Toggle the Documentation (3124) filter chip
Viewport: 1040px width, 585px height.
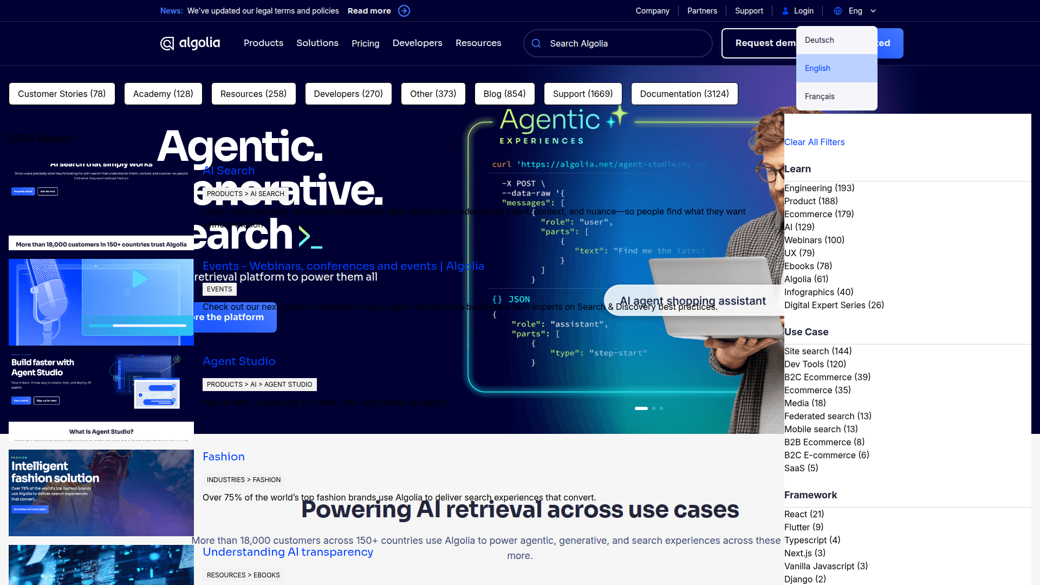pos(684,93)
